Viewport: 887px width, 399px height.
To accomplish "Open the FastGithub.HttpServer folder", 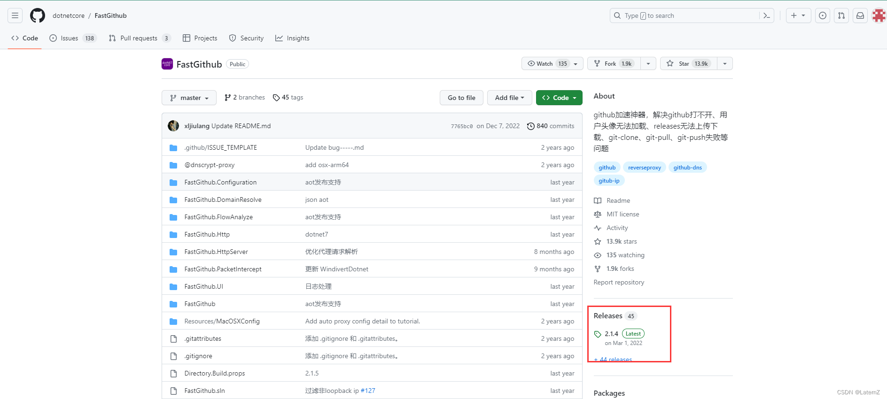I will [216, 252].
